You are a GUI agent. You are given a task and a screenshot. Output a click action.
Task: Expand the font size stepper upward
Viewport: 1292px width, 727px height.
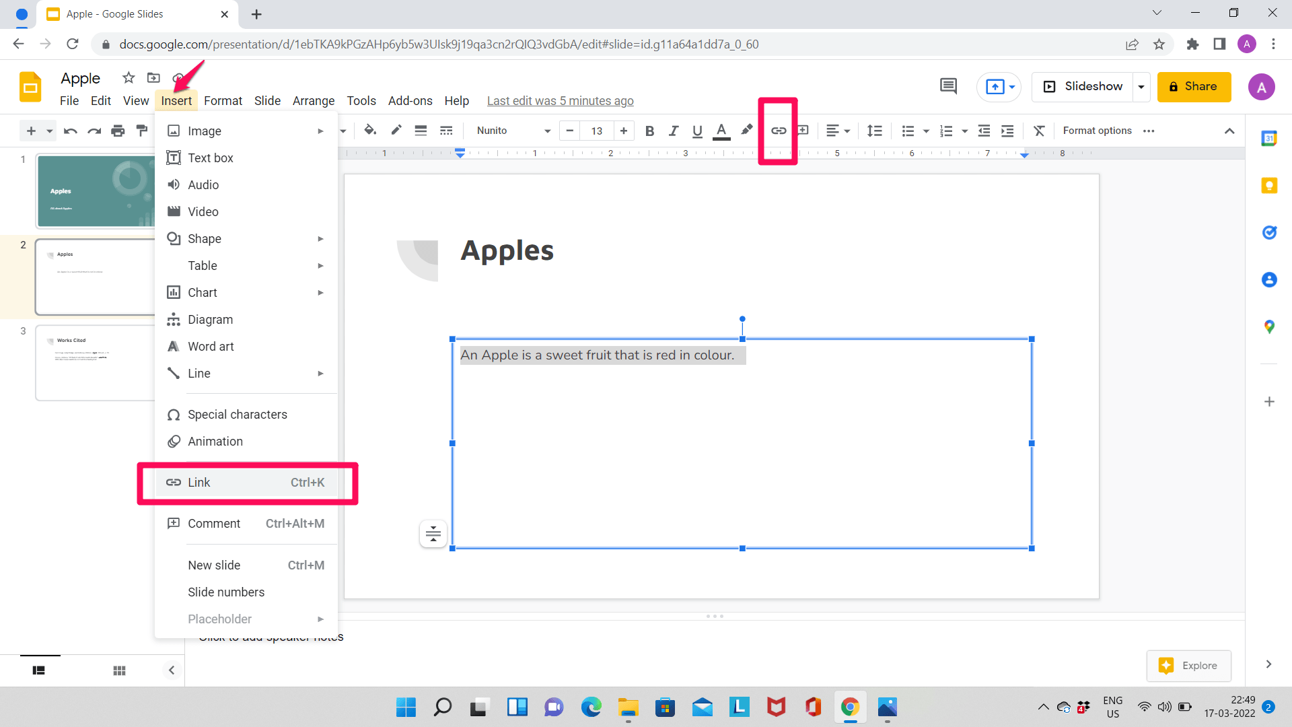point(626,131)
